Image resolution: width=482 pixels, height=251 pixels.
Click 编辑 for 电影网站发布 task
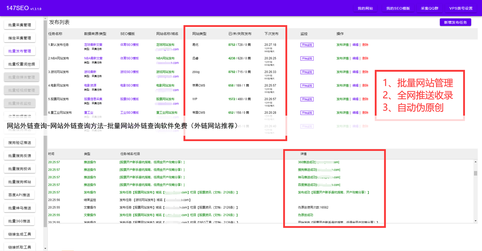355,85
